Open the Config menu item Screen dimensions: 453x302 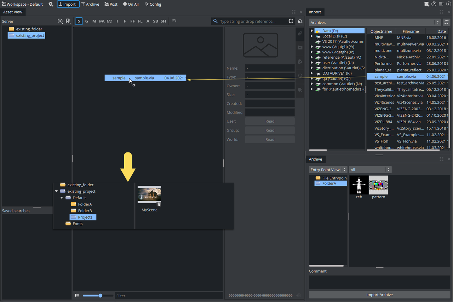pos(153,4)
